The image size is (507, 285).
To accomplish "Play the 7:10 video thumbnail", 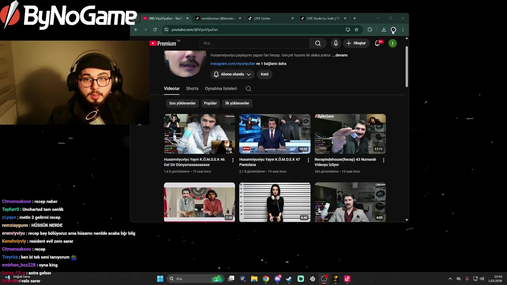I will 199,202.
